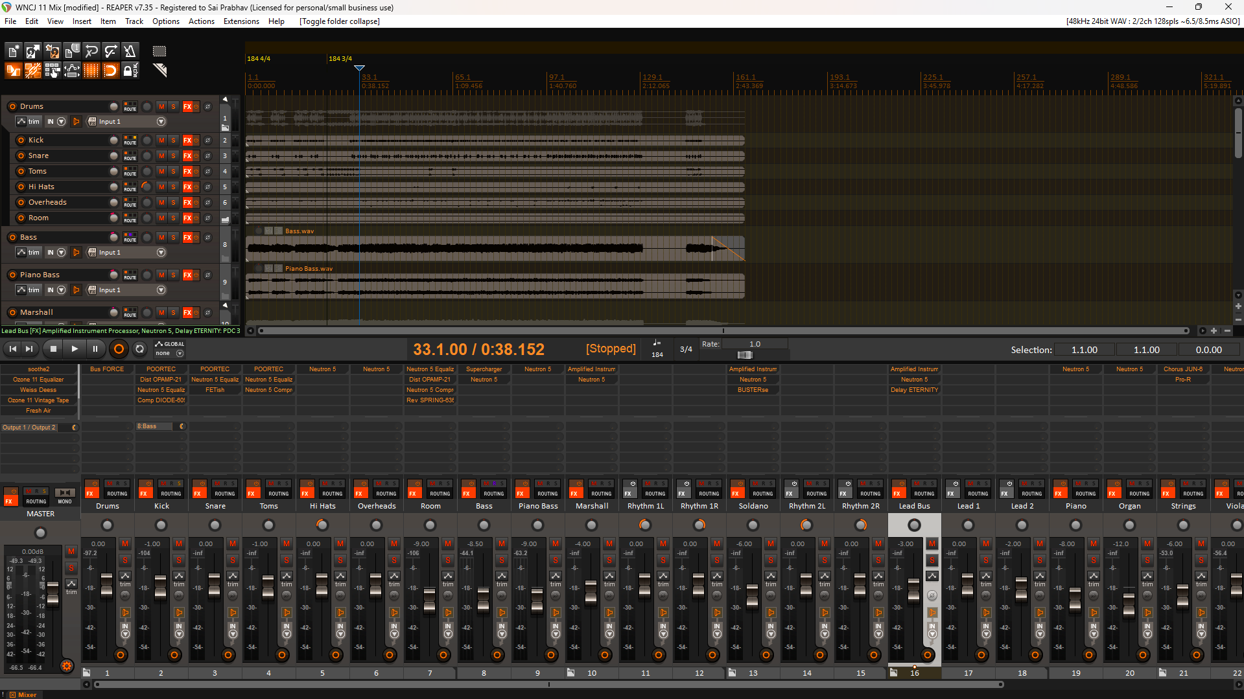This screenshot has width=1244, height=699.
Task: Click the Redo toolbar icon
Action: 111,51
